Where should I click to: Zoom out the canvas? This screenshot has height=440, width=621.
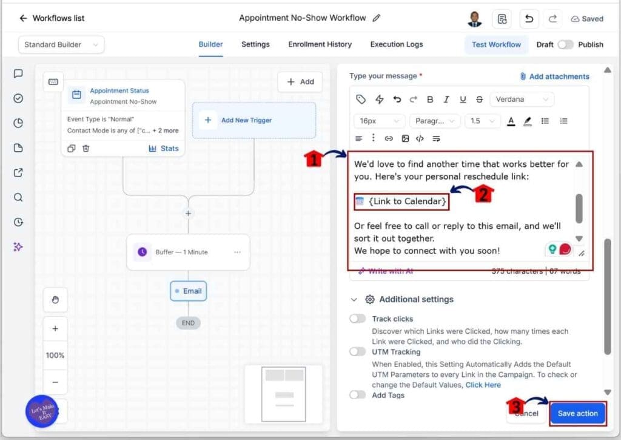click(x=55, y=382)
